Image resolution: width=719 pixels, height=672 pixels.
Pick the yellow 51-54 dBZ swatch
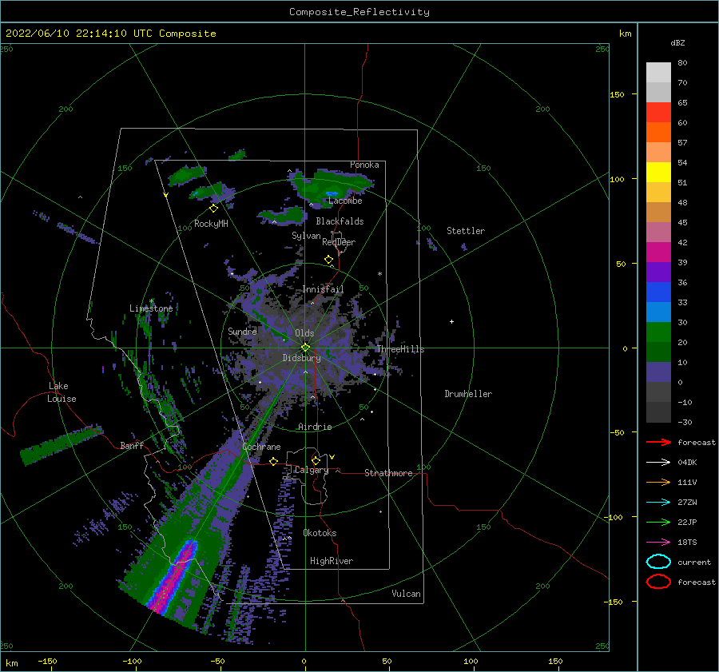point(658,173)
